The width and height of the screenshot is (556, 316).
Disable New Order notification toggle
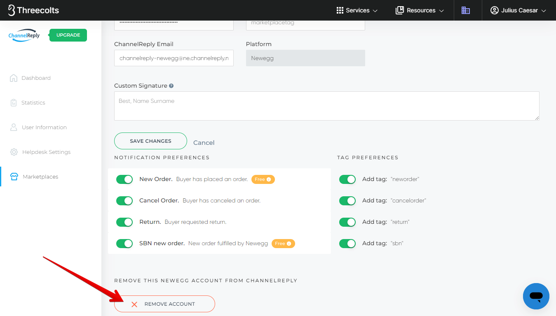tap(124, 179)
